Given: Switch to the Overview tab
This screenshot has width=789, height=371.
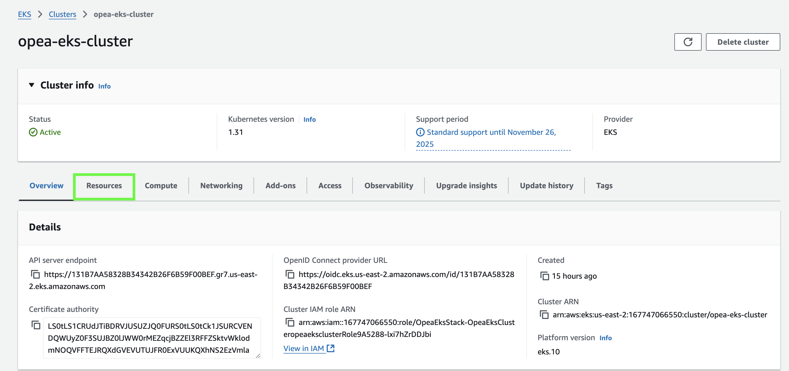Looking at the screenshot, I should point(46,186).
